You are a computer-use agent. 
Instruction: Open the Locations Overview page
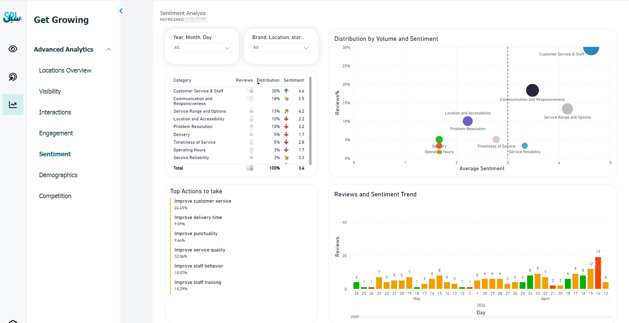pyautogui.click(x=65, y=70)
